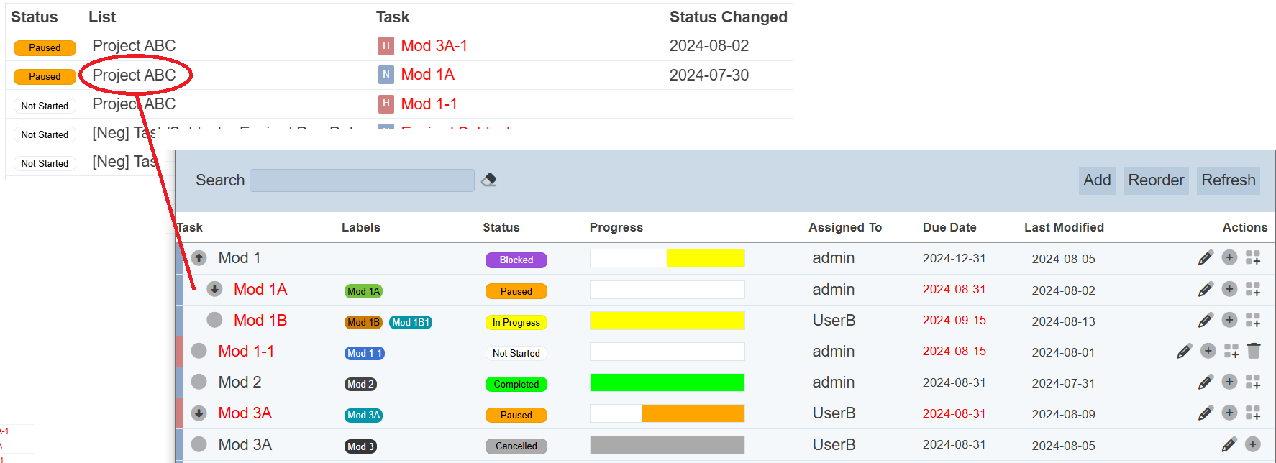Click the pencil edit icon for Mod 2

coord(1206,382)
